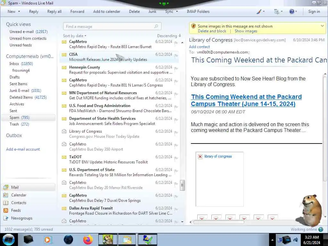Viewport: 328px width, 246px height.
Task: Open the Packard Campus Theater article link
Action: coord(246,100)
